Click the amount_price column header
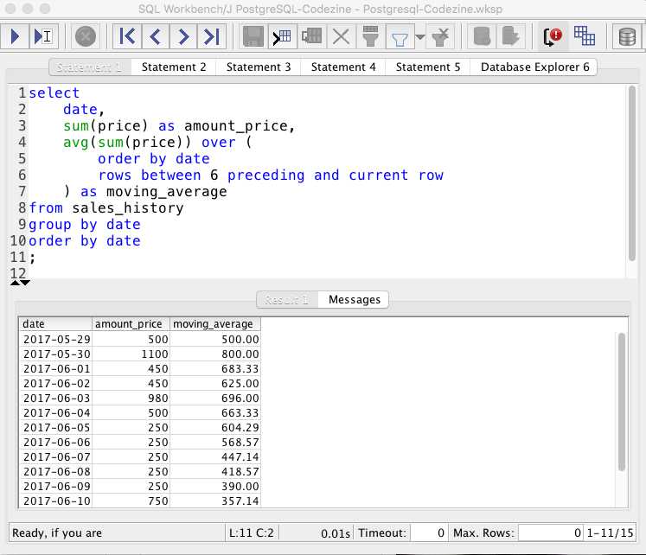646x555 pixels. pos(130,324)
